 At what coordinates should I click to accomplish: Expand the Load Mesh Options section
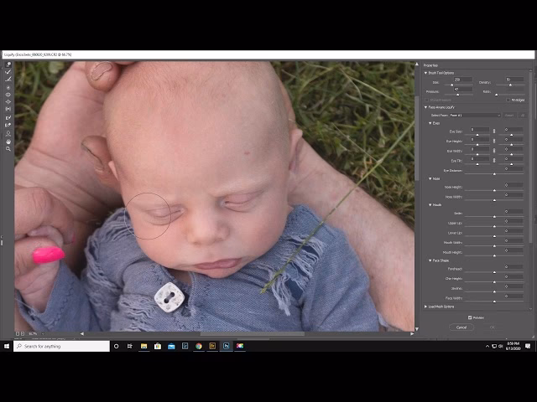pos(425,307)
